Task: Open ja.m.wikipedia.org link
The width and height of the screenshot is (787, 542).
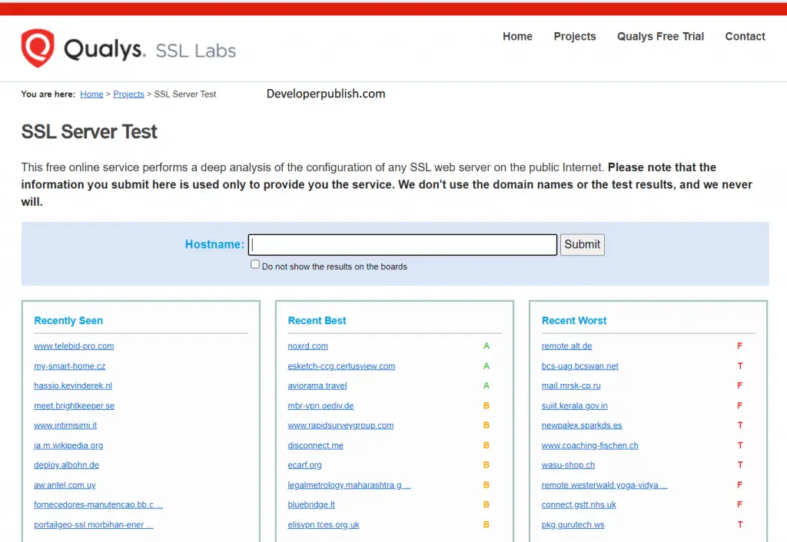Action: (x=68, y=445)
